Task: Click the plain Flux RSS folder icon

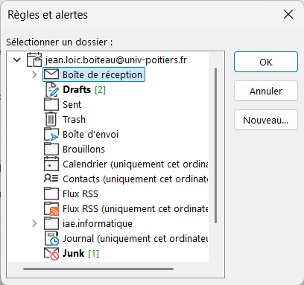Action: [x=51, y=193]
